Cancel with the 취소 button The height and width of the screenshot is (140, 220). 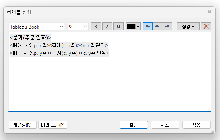click(165, 125)
